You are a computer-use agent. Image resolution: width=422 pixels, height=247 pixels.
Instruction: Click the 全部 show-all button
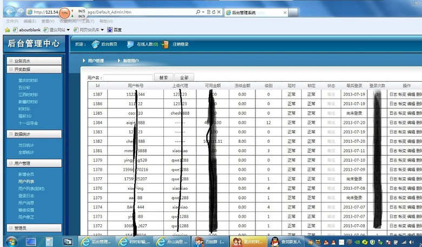pyautogui.click(x=184, y=78)
